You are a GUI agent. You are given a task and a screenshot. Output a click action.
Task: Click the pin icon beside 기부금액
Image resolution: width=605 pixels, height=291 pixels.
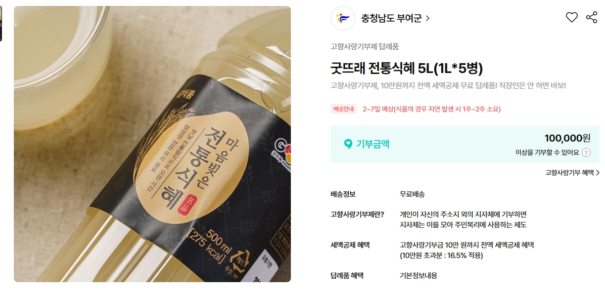(348, 144)
